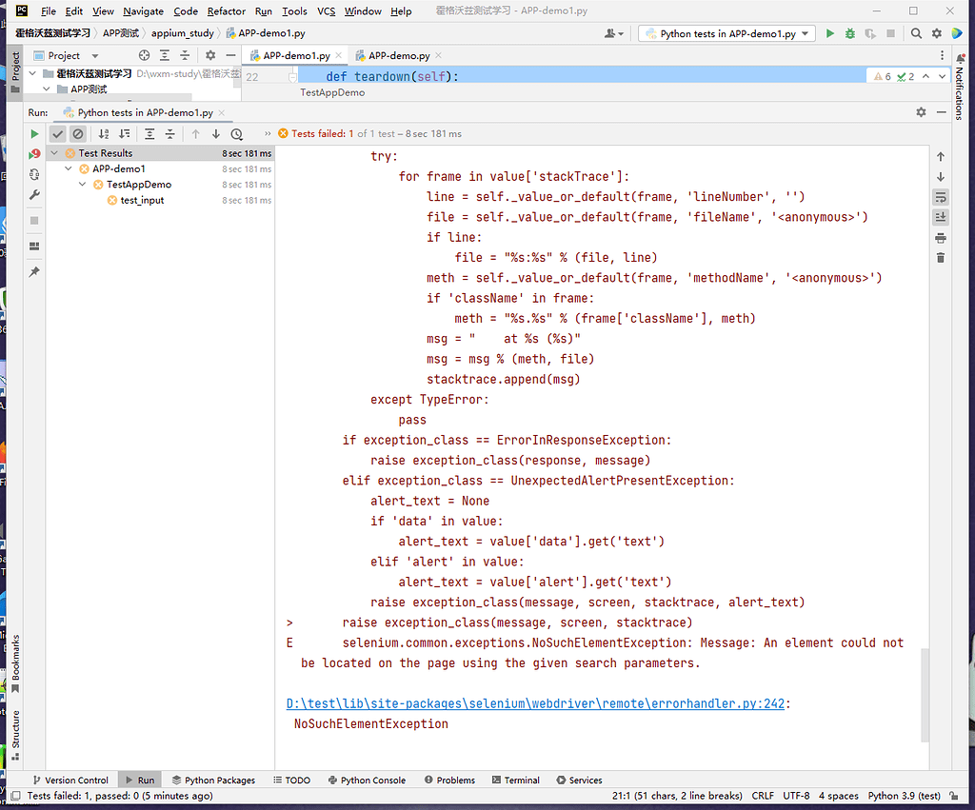
Task: Open the wrench settings icon in Run panel
Action: coord(34,195)
